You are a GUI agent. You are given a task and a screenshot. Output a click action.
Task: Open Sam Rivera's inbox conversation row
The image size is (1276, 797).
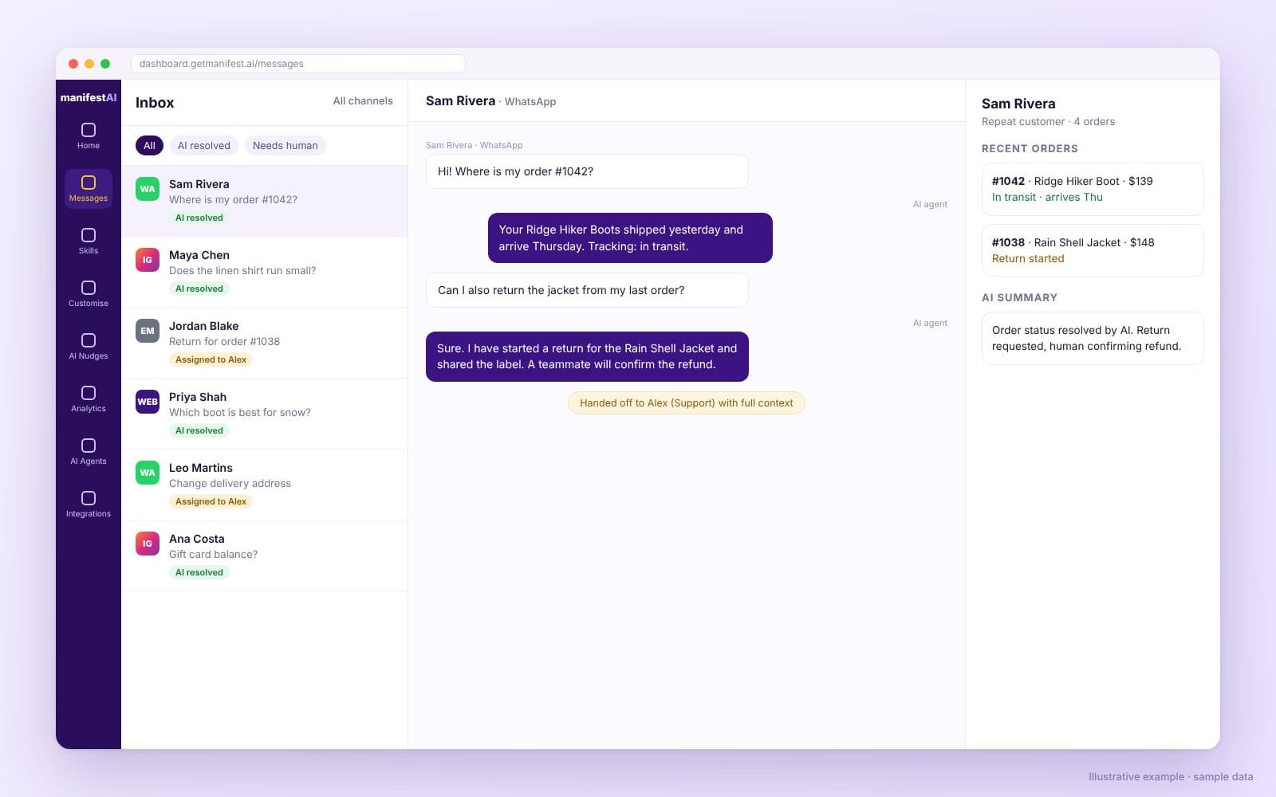(264, 201)
